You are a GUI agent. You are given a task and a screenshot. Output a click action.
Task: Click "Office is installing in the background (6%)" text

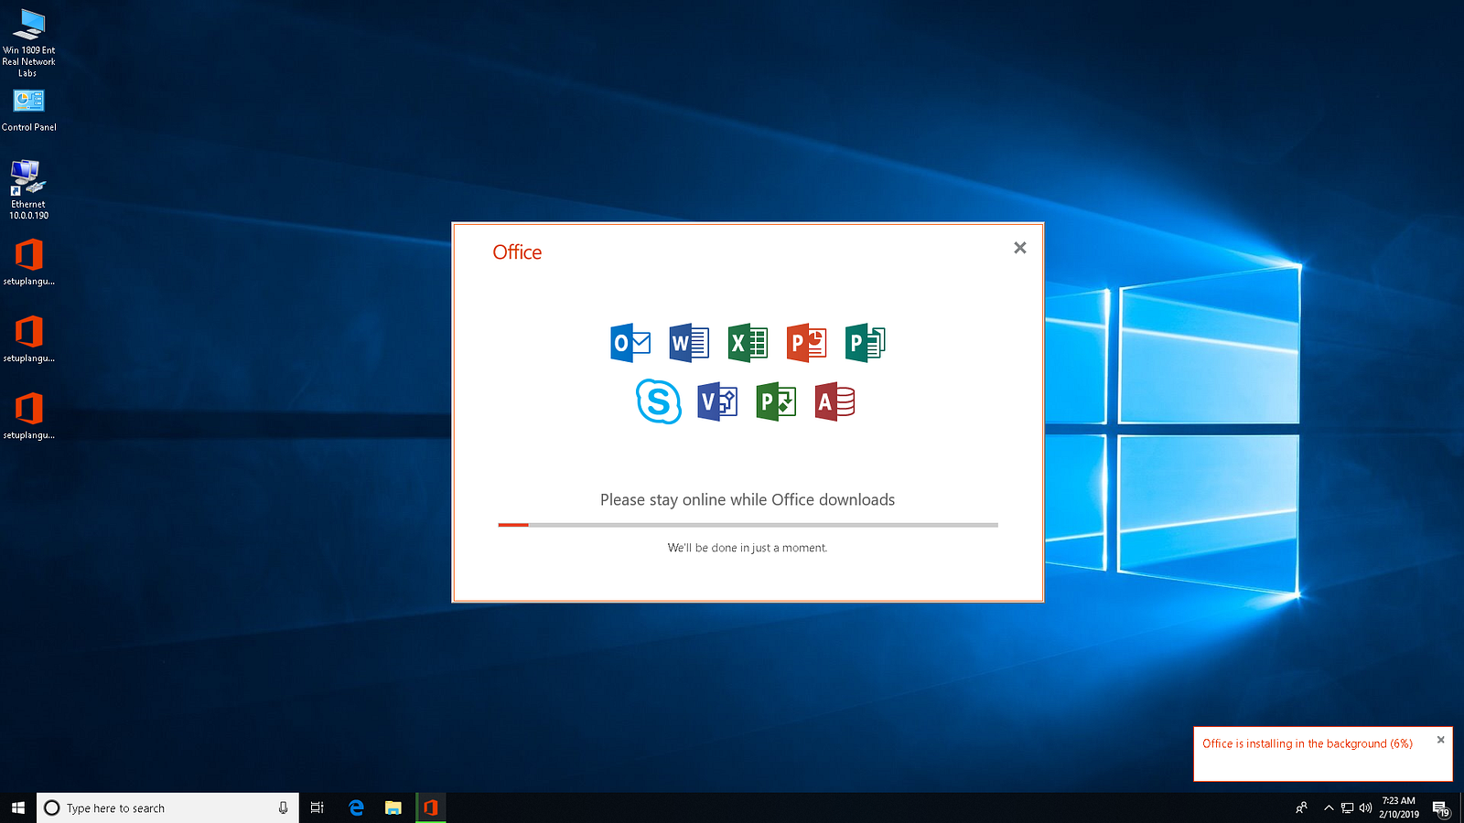click(x=1308, y=743)
